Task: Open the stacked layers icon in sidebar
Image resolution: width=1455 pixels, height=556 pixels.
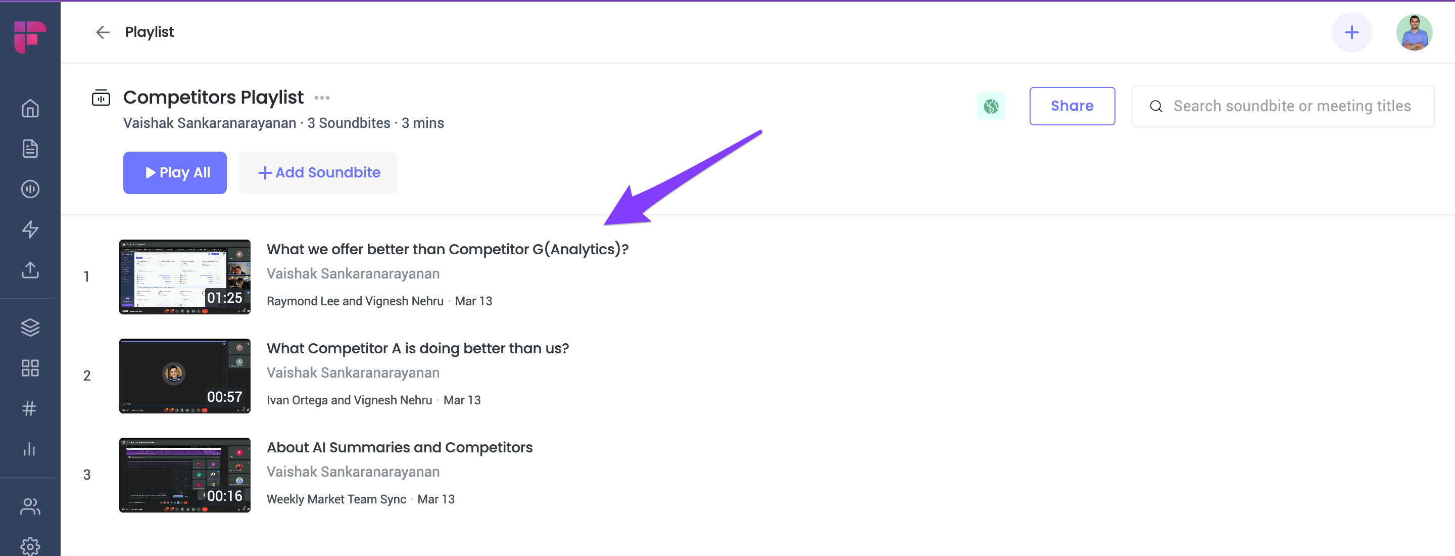Action: pos(30,327)
